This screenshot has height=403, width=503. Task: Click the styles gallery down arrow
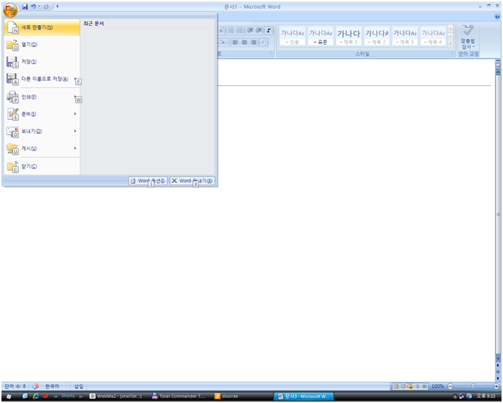click(x=450, y=36)
